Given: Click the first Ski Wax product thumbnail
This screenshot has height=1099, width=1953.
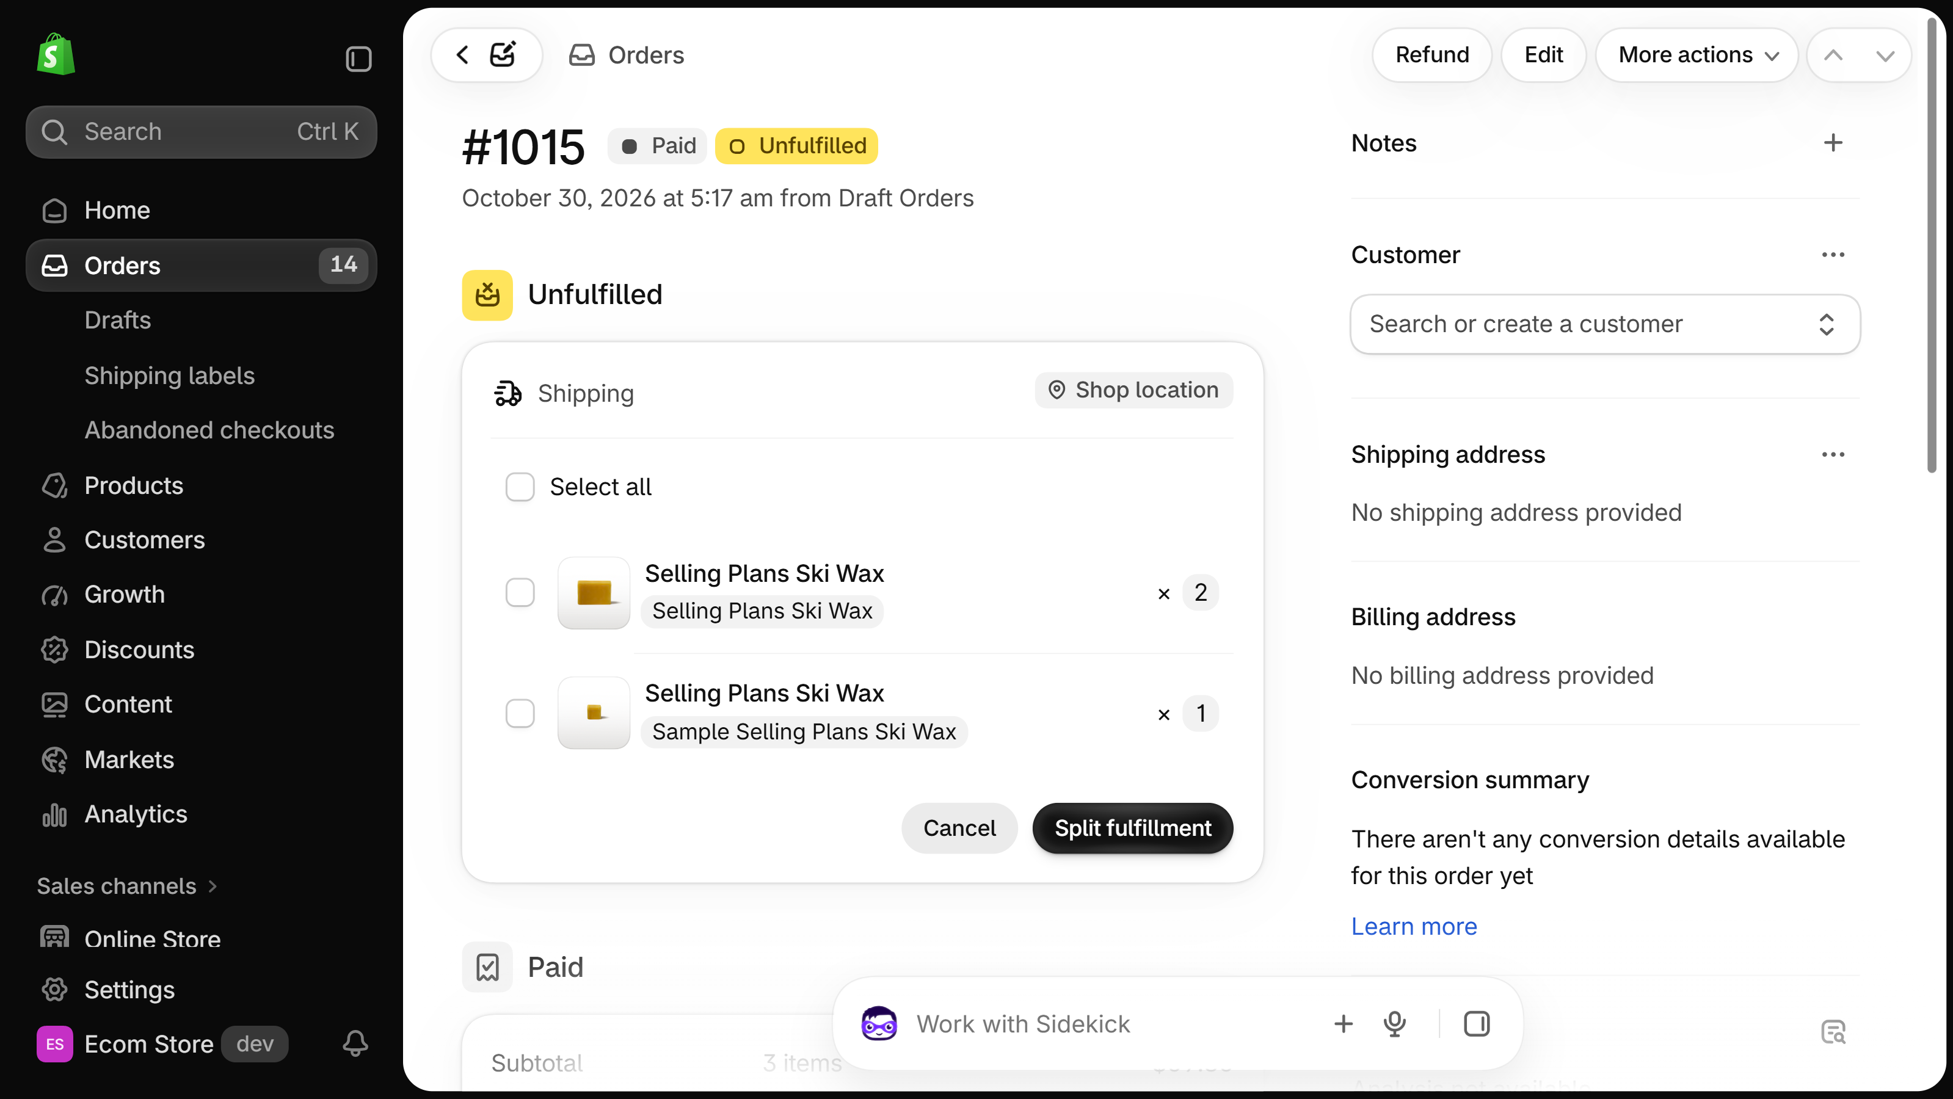Looking at the screenshot, I should (x=594, y=592).
